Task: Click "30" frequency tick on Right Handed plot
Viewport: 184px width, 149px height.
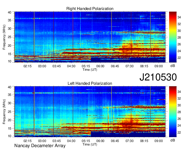Action: [9, 29]
